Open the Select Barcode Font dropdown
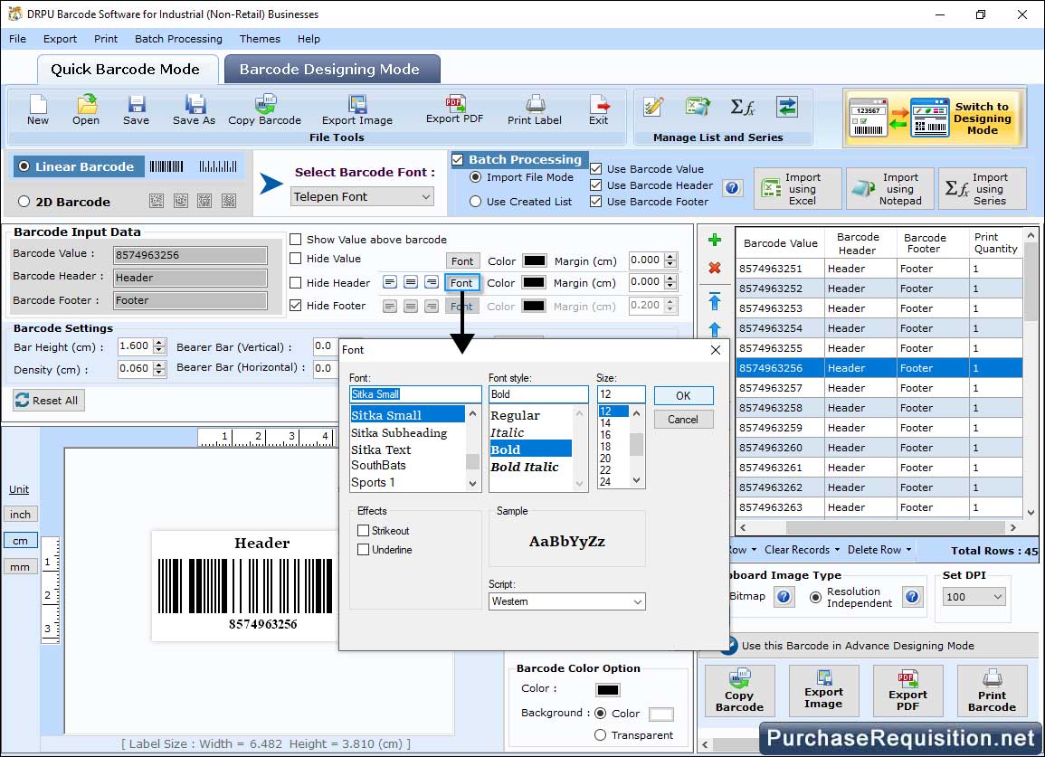The width and height of the screenshot is (1045, 757). tap(363, 196)
